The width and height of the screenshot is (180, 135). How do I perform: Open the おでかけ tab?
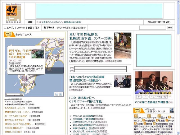[x=49, y=28]
